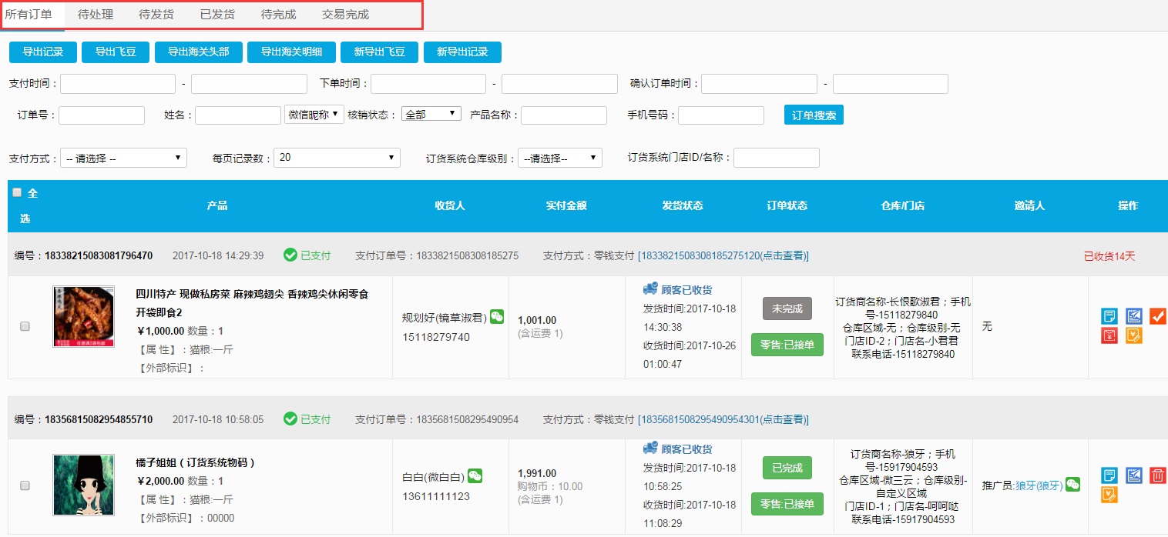Focus the 下单时间 start date field
Image resolution: width=1168 pixels, height=537 pixels.
click(428, 84)
